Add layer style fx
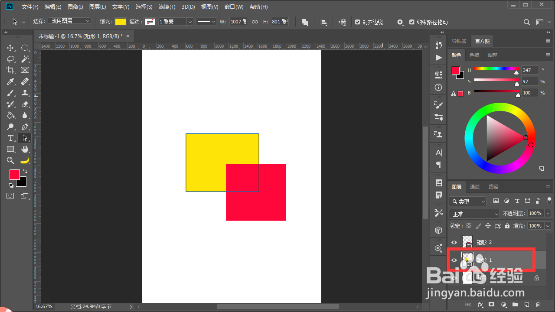 point(480,305)
